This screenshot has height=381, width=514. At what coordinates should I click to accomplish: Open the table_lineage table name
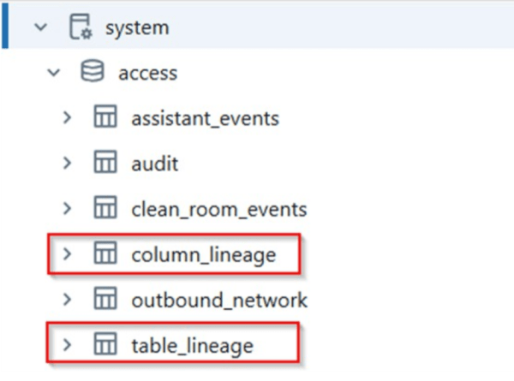coord(193,346)
